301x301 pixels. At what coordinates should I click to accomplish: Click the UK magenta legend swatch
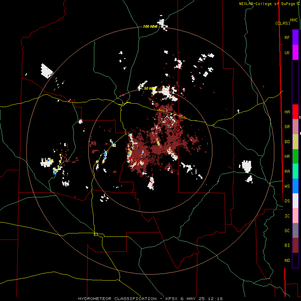(295, 53)
